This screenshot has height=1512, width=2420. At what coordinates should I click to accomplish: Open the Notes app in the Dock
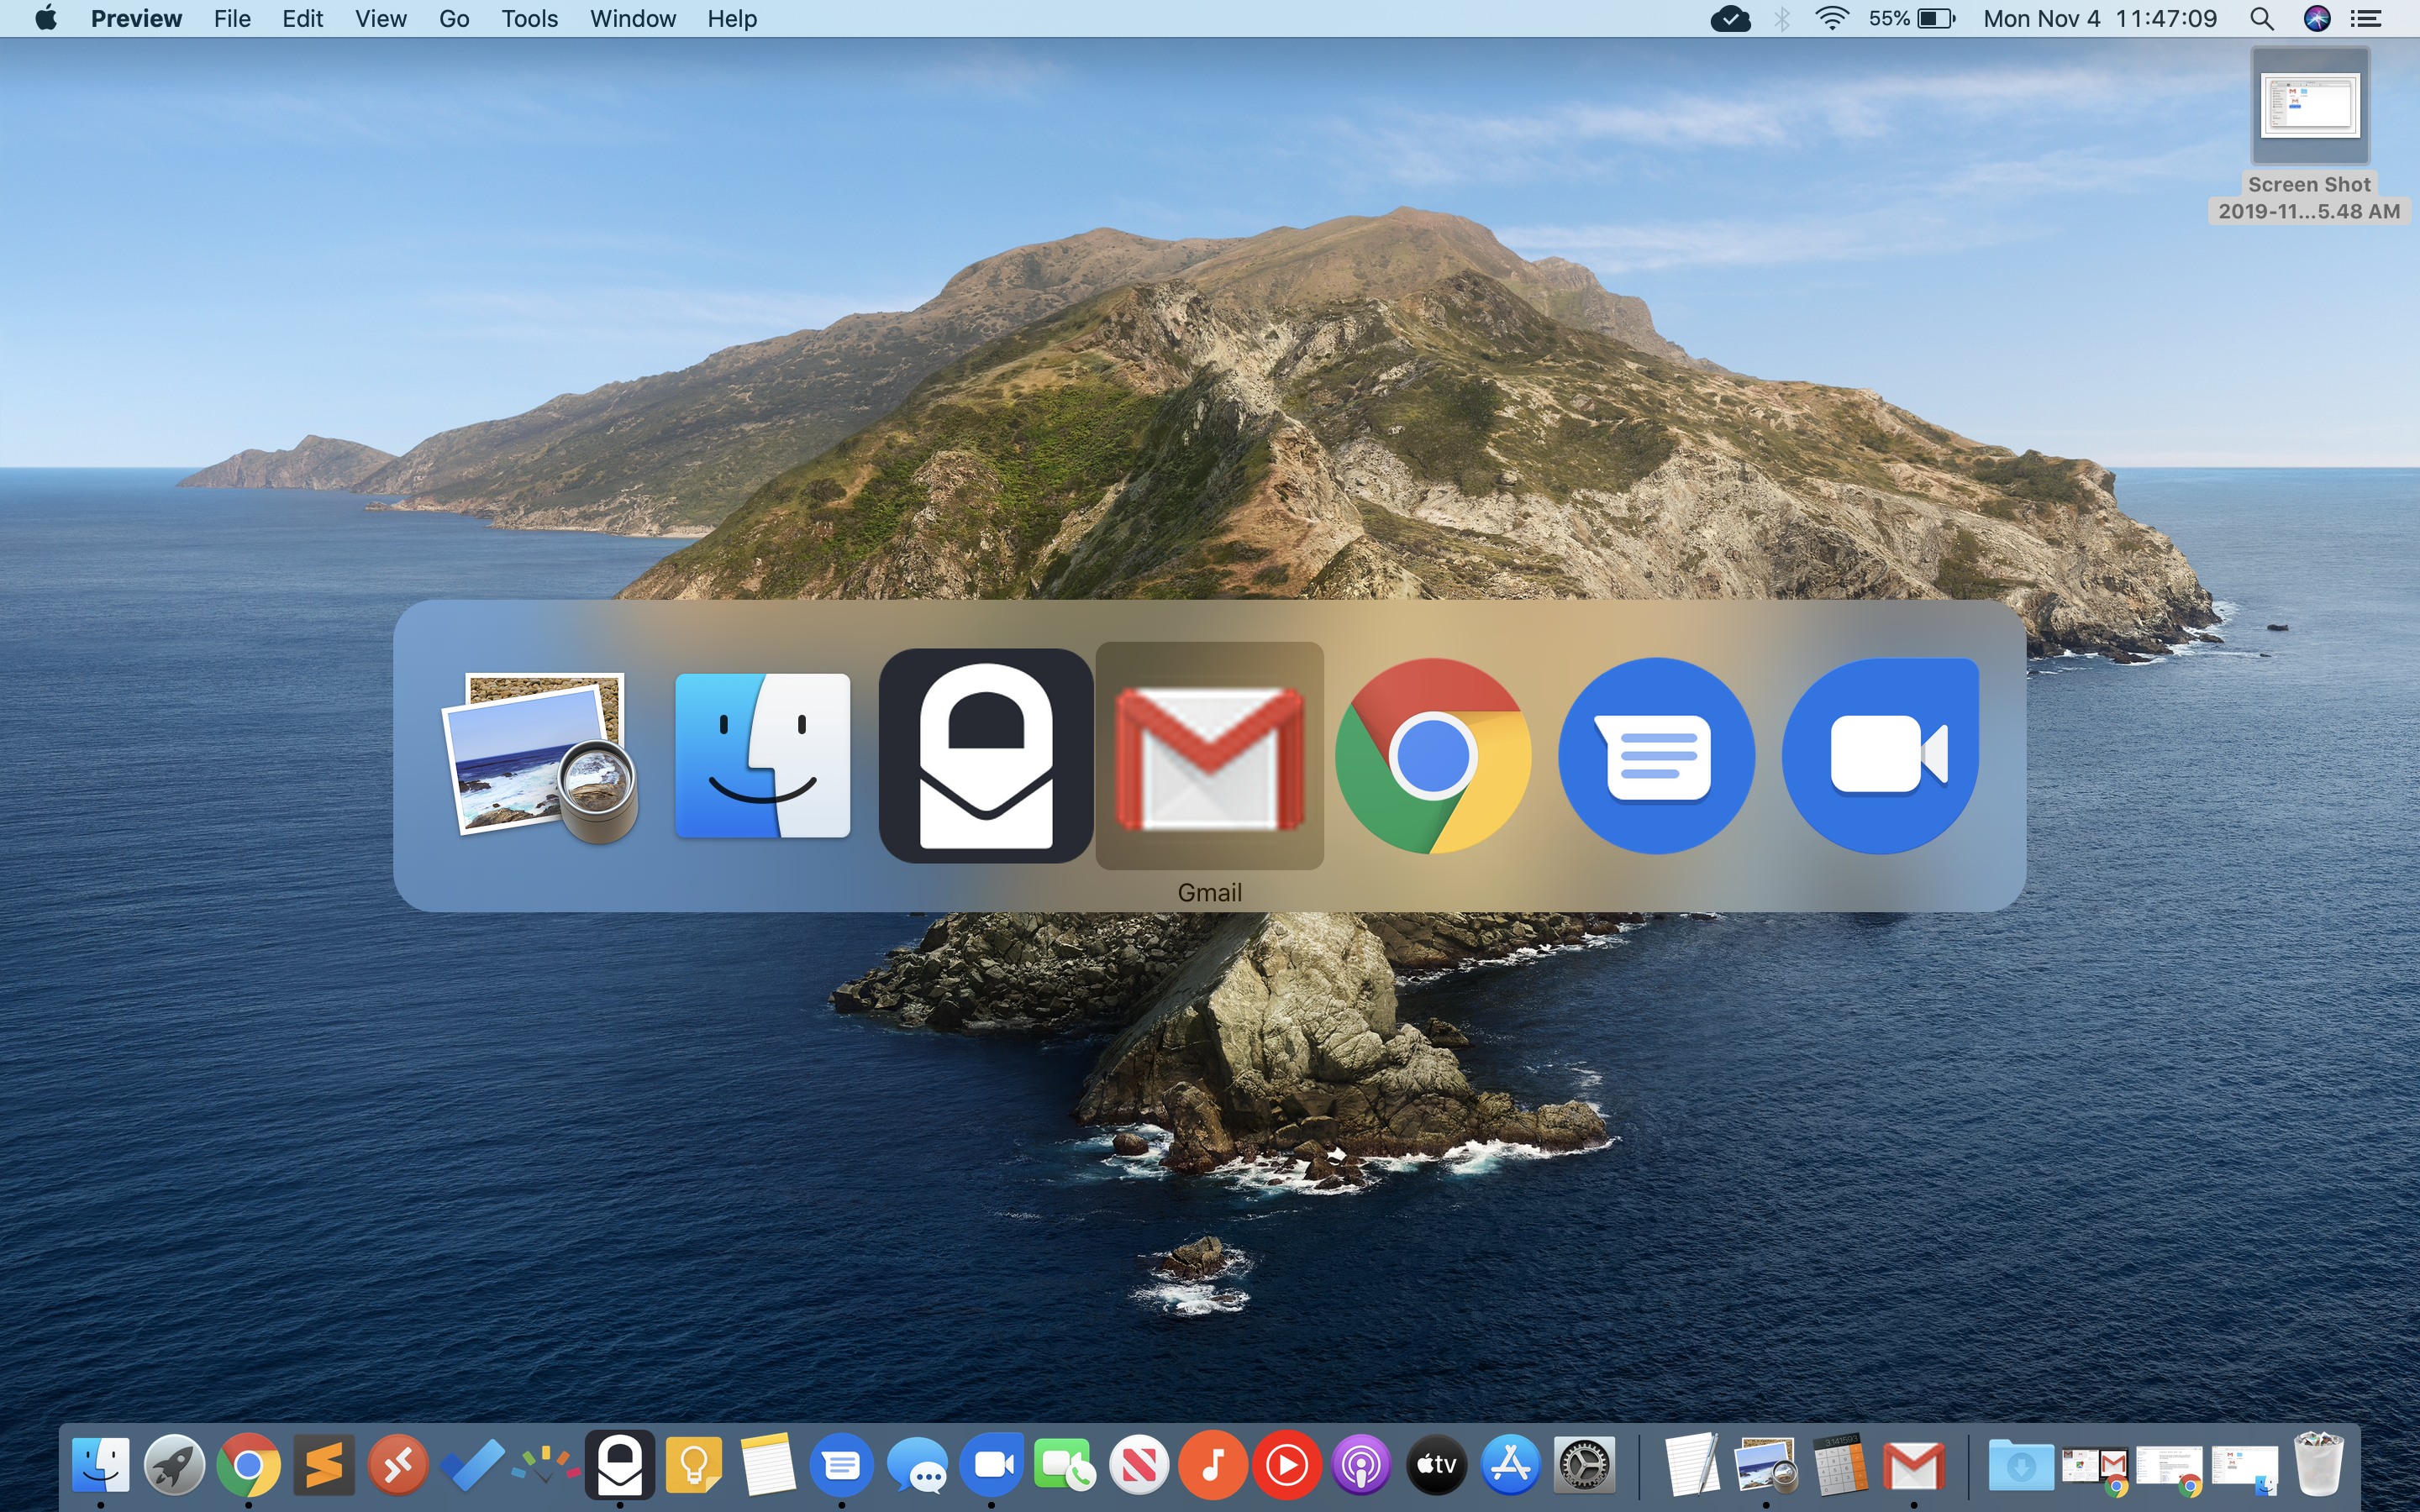[768, 1466]
